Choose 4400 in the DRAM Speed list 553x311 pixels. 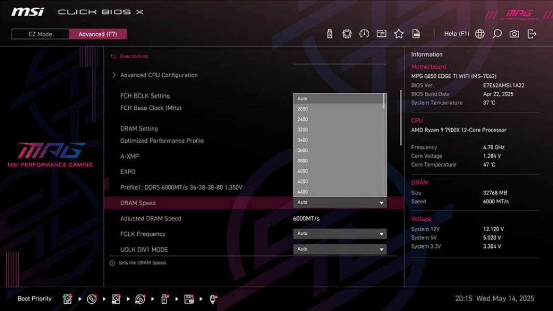coord(338,192)
